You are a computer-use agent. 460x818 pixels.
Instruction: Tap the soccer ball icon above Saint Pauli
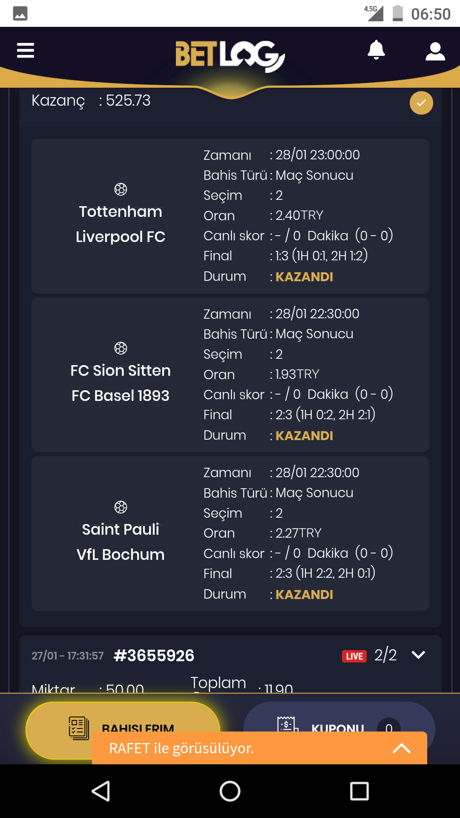click(x=121, y=507)
